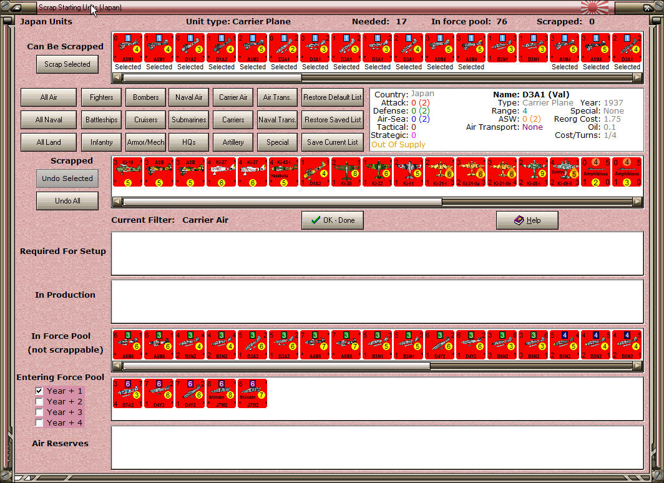Pick the Ki-21-IIb bomber counter
The height and width of the screenshot is (483, 664).
click(x=502, y=172)
